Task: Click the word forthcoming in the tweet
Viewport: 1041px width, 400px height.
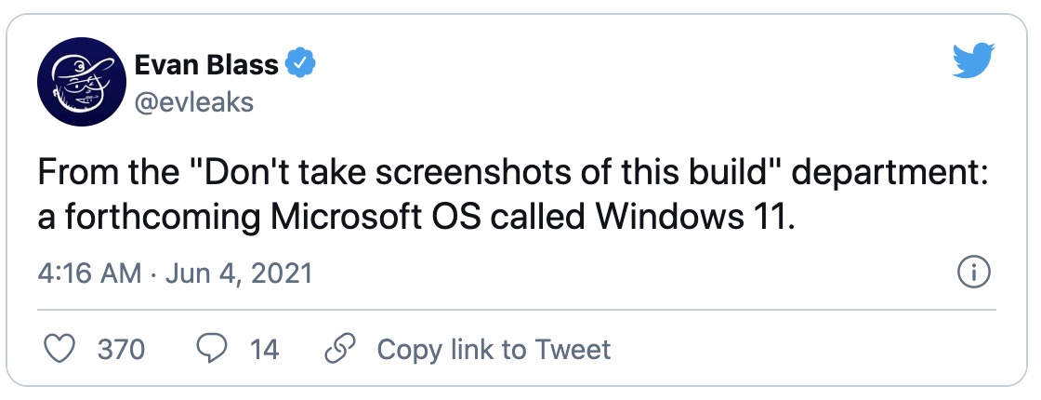Action: (x=161, y=220)
